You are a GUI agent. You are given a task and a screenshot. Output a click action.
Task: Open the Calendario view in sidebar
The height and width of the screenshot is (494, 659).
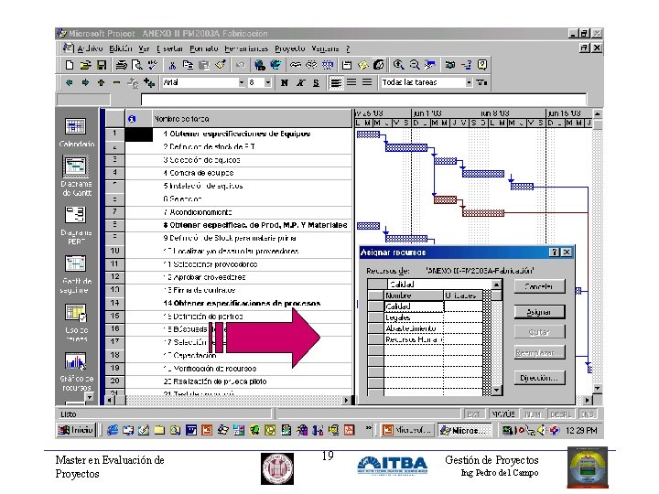click(x=76, y=126)
